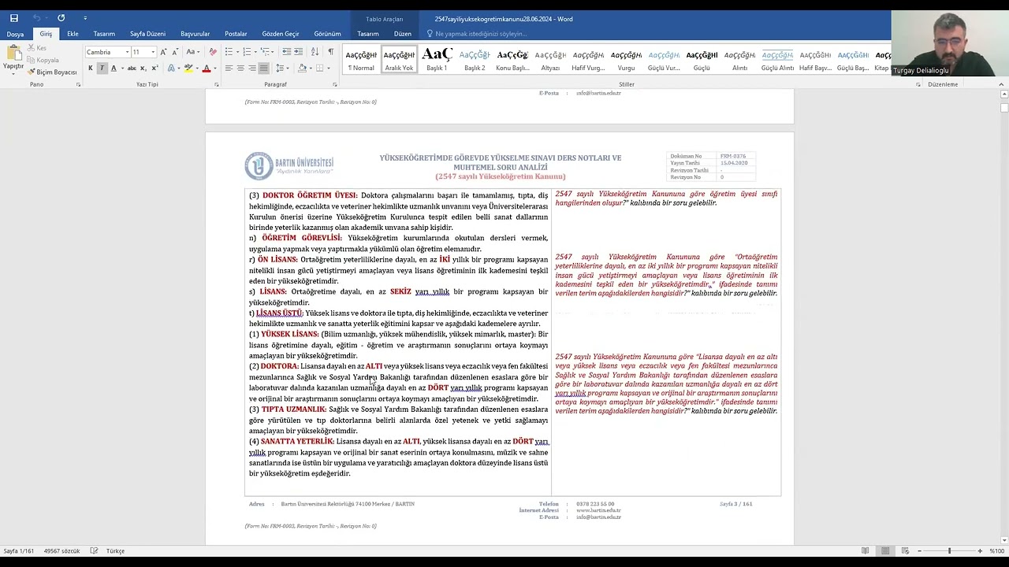
Task: Apply the Aralık Yok style
Action: 399,60
